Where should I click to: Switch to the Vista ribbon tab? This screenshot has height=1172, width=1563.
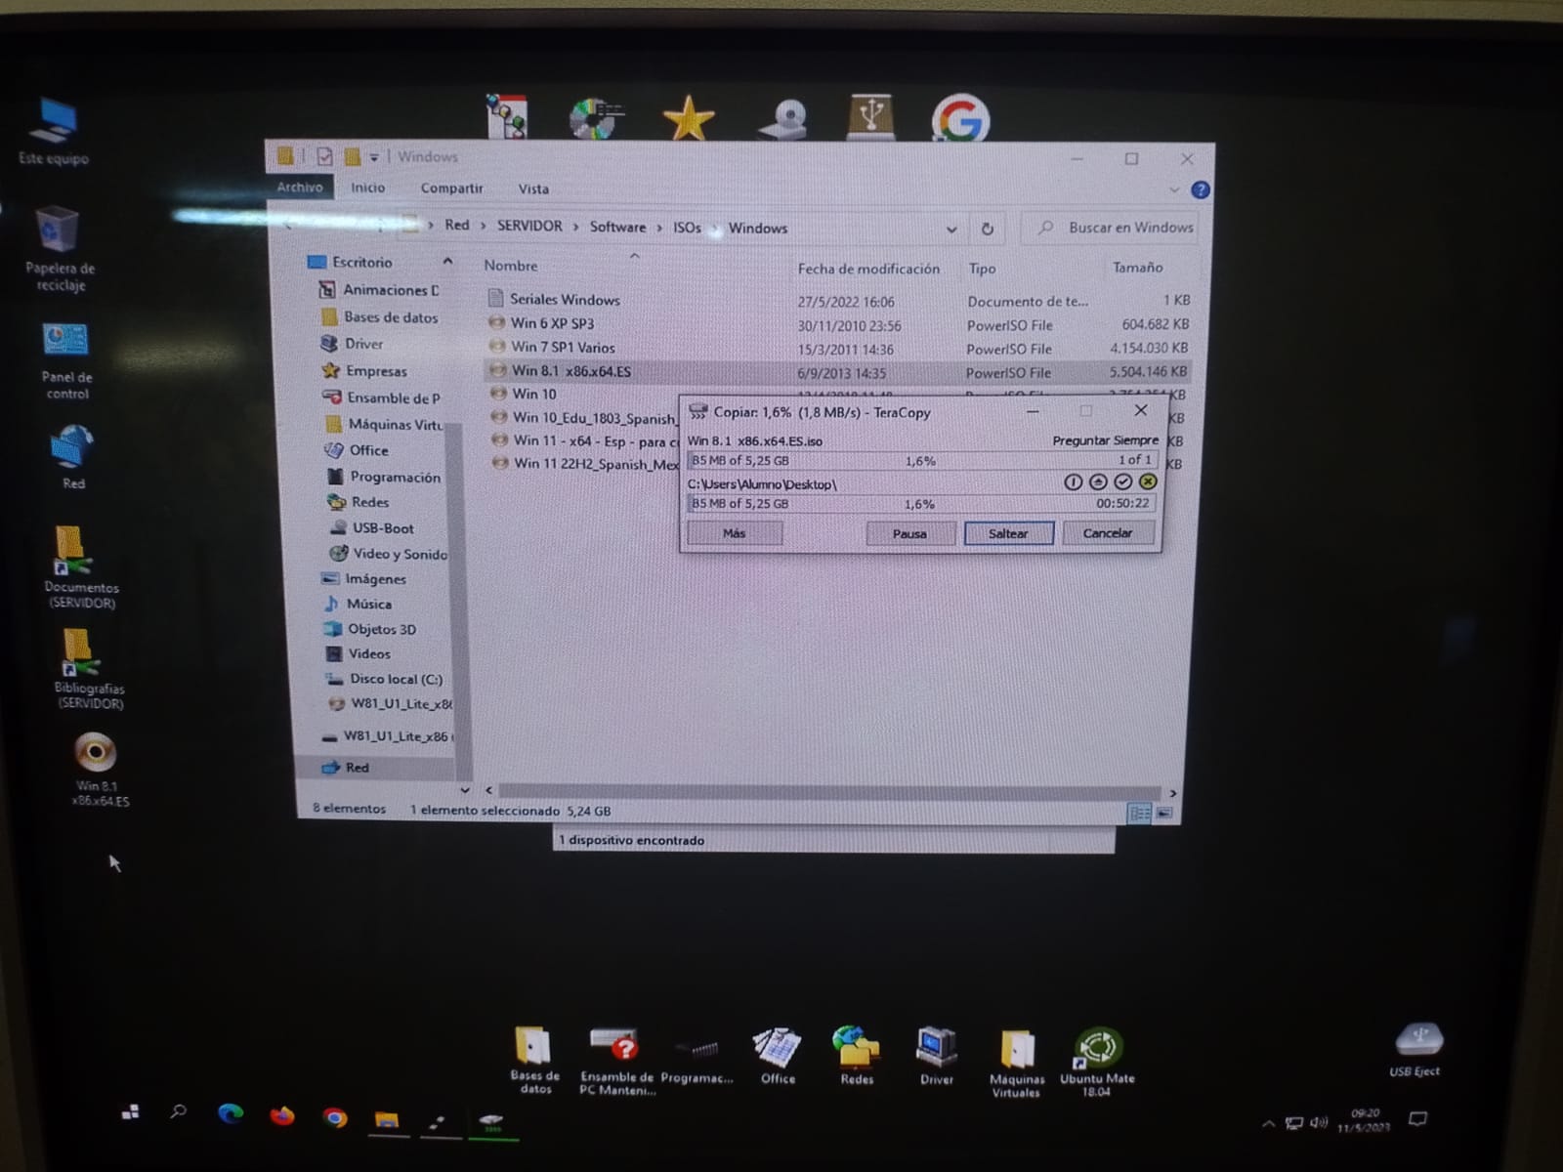(533, 189)
